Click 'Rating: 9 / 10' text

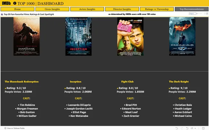pos(179,88)
